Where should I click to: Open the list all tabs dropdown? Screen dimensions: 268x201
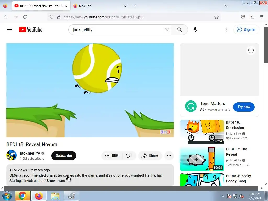click(x=226, y=6)
